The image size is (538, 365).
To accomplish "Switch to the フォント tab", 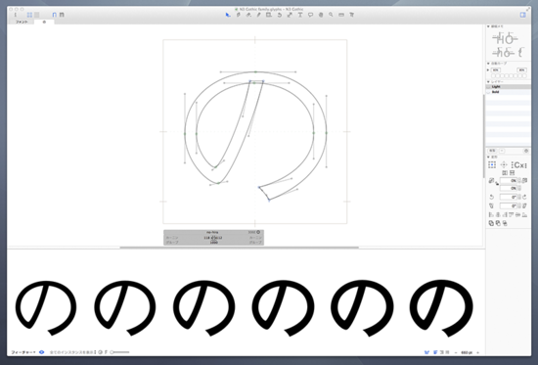I will pos(22,22).
